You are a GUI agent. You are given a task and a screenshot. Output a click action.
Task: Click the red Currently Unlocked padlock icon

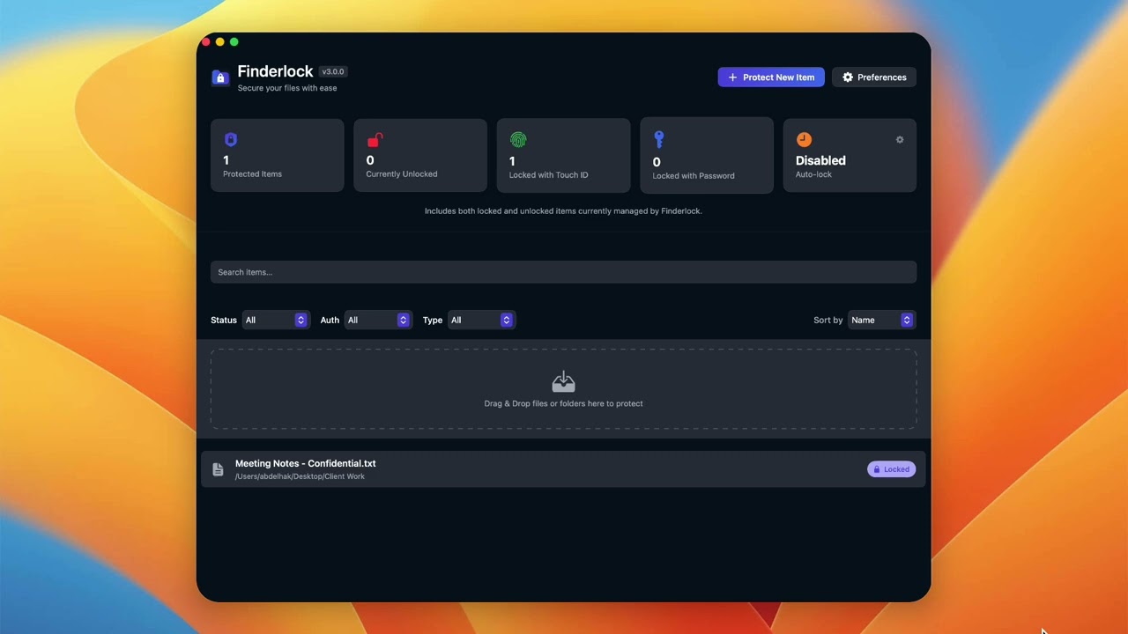click(x=375, y=140)
